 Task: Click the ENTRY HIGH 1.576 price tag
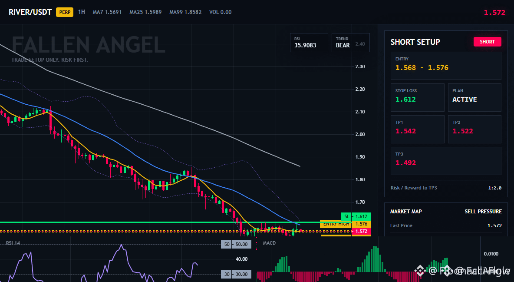pyautogui.click(x=346, y=224)
